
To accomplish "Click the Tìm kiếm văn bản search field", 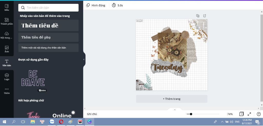I will point(48,8).
